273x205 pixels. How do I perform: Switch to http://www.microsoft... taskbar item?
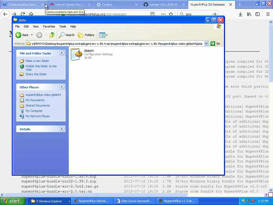135,201
